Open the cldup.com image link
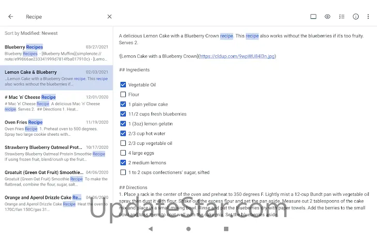 237,56
